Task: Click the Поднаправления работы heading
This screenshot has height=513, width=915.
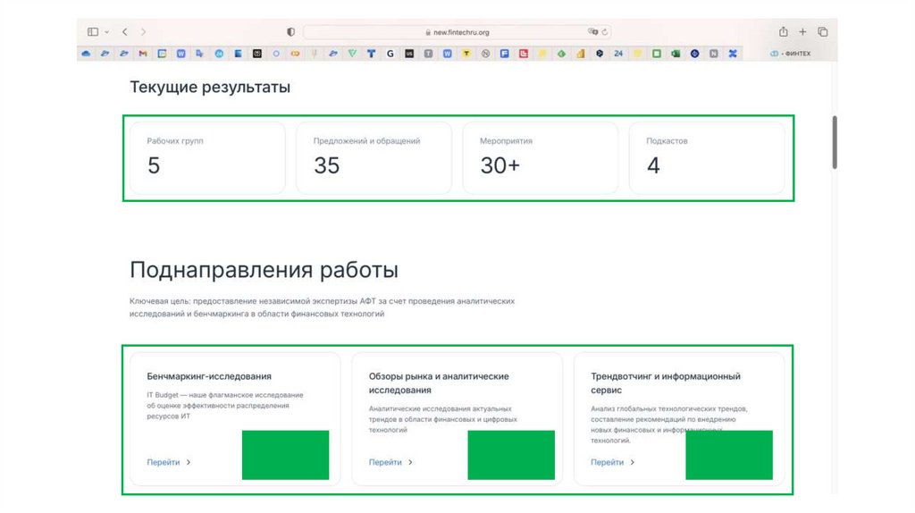Action: (x=264, y=270)
